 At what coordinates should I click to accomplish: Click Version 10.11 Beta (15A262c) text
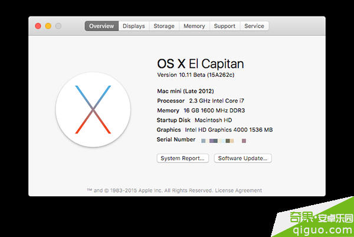point(196,75)
